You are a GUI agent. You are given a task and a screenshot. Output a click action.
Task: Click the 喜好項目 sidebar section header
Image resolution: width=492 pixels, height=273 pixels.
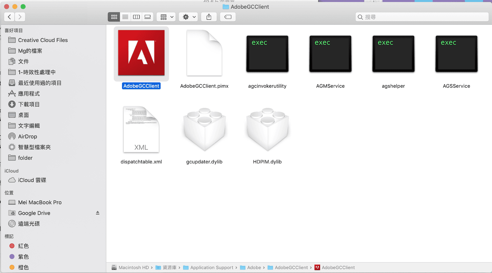(x=13, y=30)
